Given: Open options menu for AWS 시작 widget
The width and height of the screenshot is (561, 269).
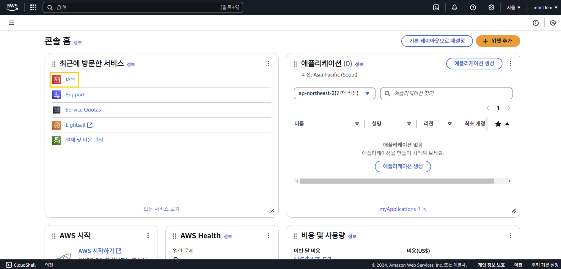Looking at the screenshot, I should coord(148,235).
